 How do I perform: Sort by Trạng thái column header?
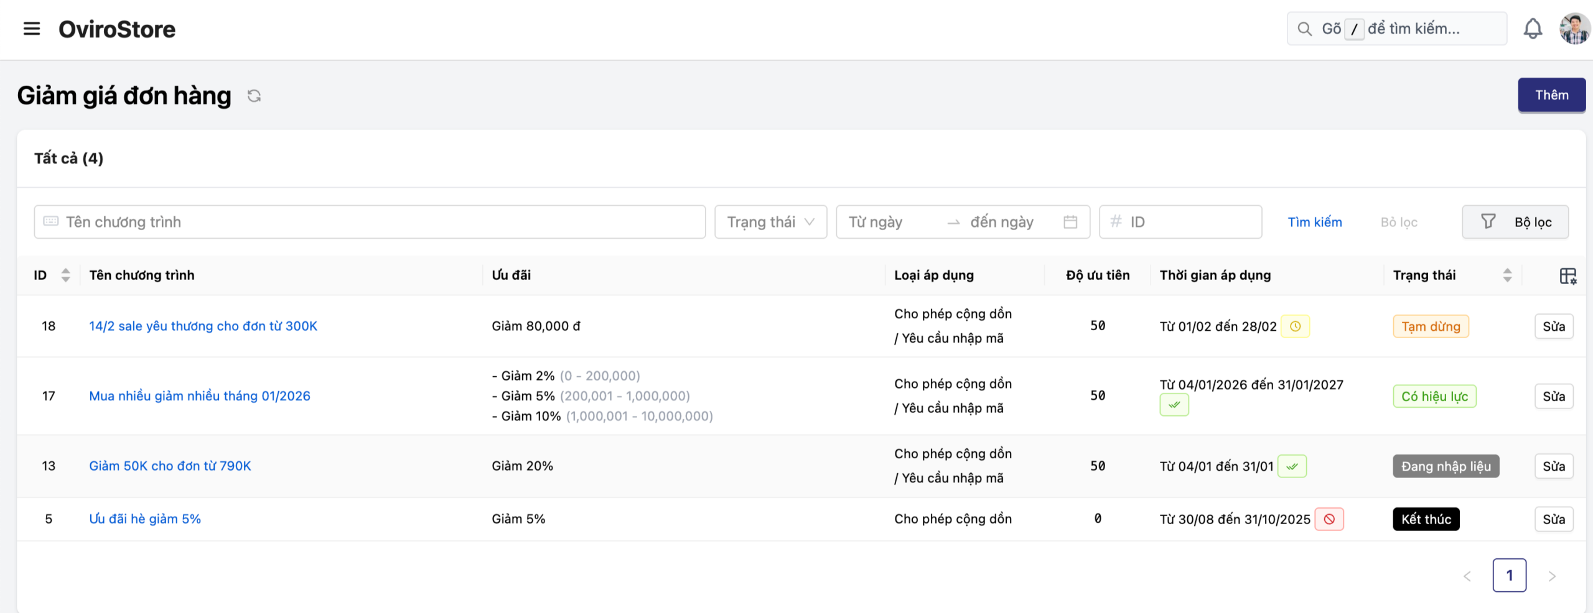pyautogui.click(x=1507, y=275)
